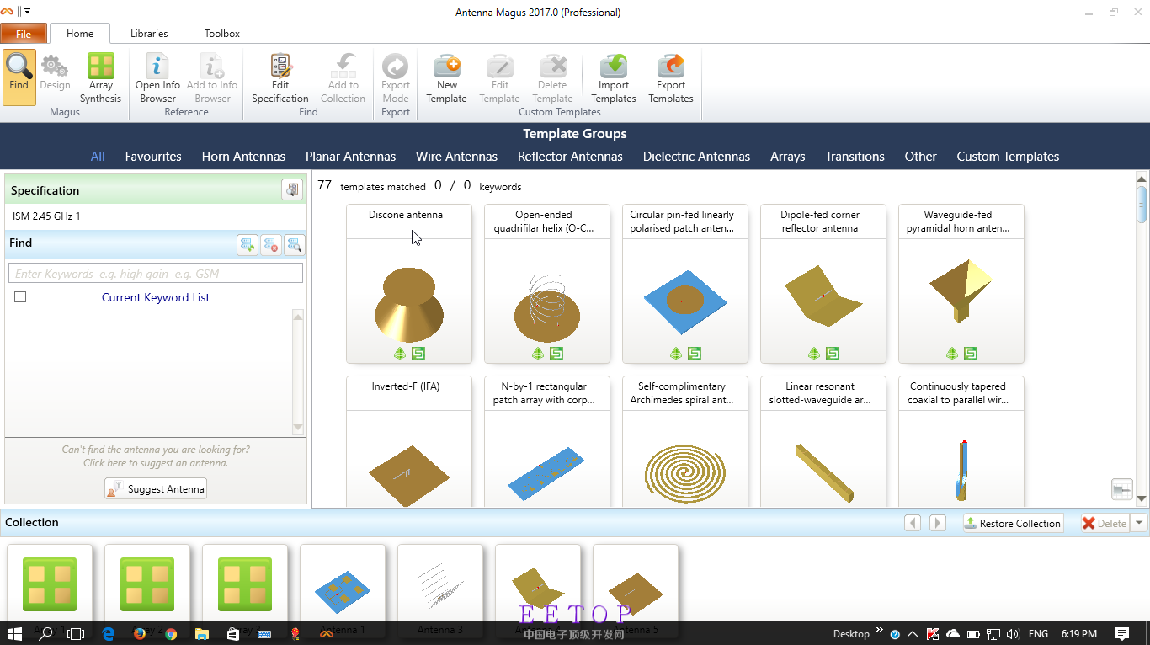
Task: Go to next Collection page arrow
Action: coord(938,523)
